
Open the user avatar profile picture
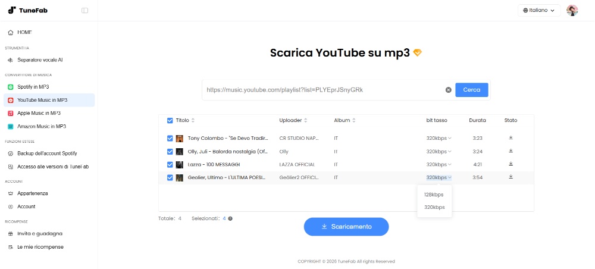tap(572, 10)
